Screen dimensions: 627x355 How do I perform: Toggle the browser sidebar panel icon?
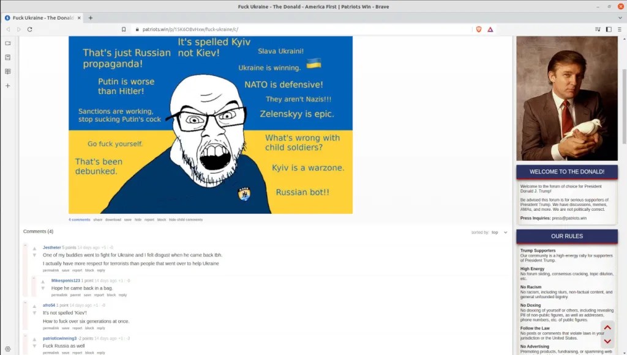609,29
